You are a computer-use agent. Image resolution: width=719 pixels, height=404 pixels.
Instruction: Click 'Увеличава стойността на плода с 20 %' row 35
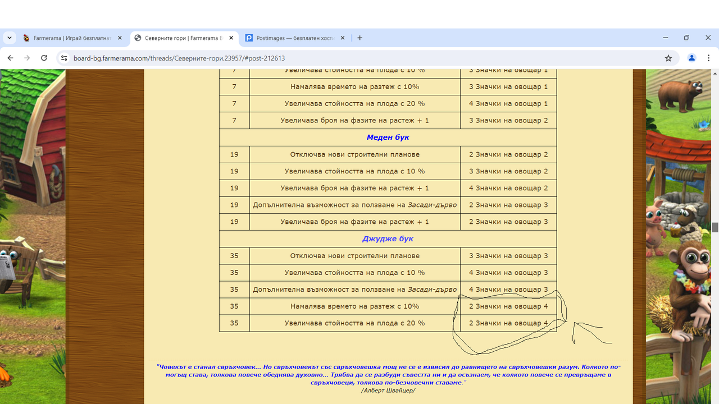coord(355,323)
